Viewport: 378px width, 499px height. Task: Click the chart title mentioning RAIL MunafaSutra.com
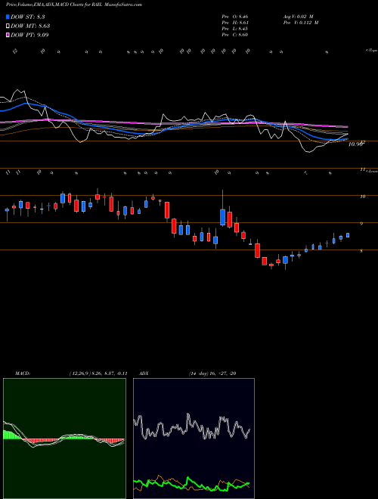(x=74, y=5)
